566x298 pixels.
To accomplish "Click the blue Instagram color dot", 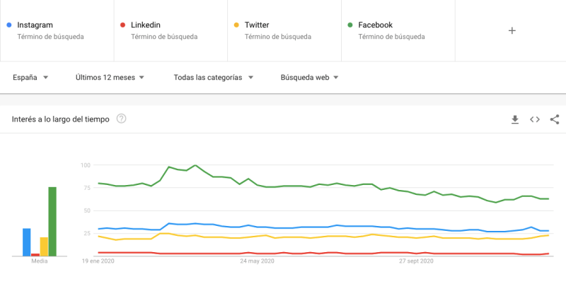I will click(x=7, y=25).
